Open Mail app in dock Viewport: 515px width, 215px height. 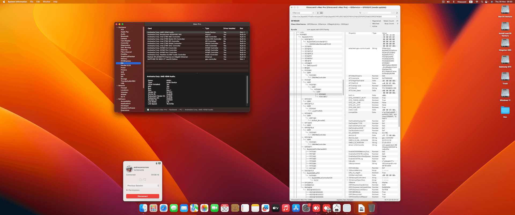click(x=184, y=208)
